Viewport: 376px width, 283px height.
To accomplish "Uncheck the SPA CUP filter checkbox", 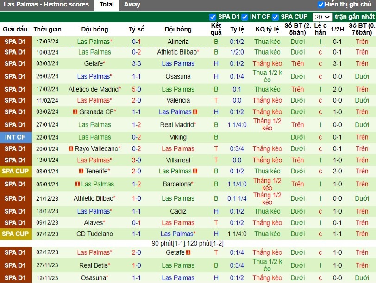I will [x=275, y=17].
